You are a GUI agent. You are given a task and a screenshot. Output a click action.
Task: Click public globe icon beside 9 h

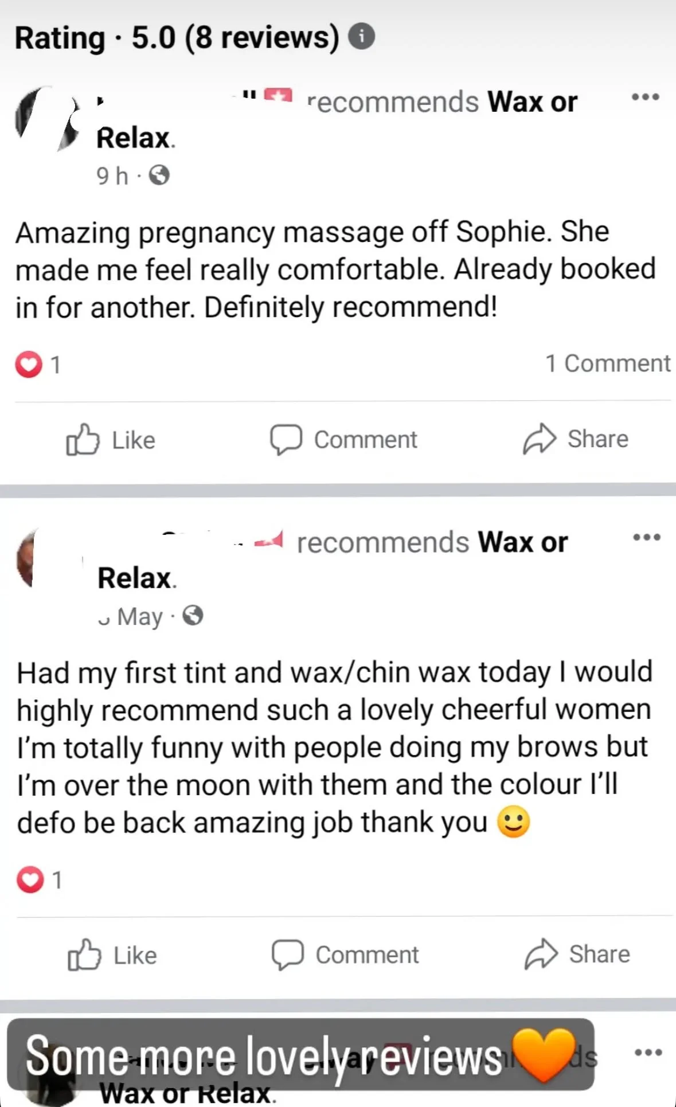159,175
